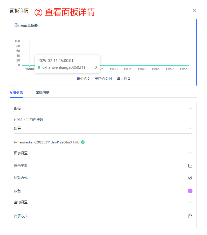
Task: Click the chart icon beside 当前连接数 title
Action: pos(17,25)
